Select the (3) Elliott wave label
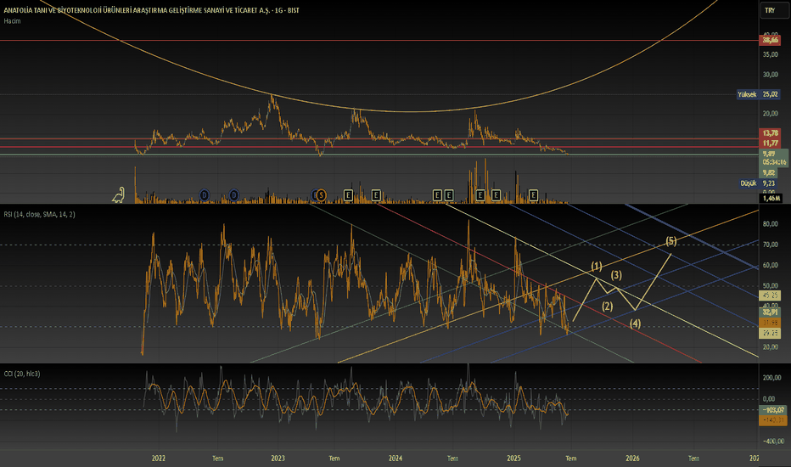791x467 pixels. 616,275
